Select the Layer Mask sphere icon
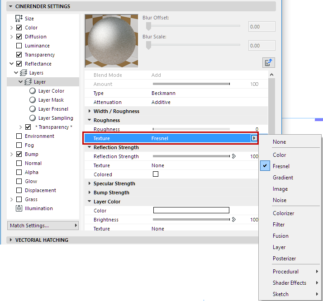This screenshot has width=323, height=301. tap(33, 100)
